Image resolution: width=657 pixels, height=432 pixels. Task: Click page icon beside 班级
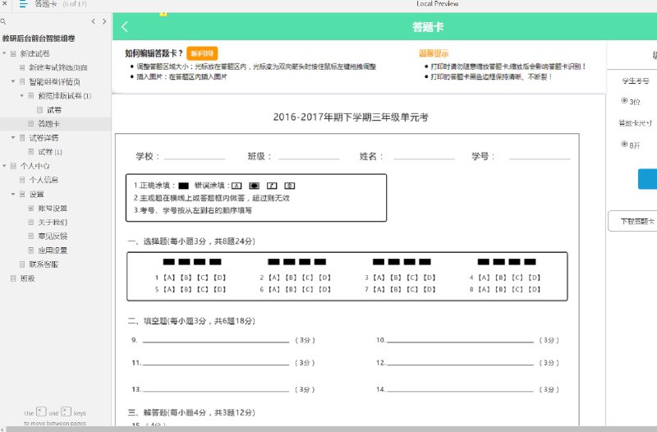pyautogui.click(x=13, y=278)
